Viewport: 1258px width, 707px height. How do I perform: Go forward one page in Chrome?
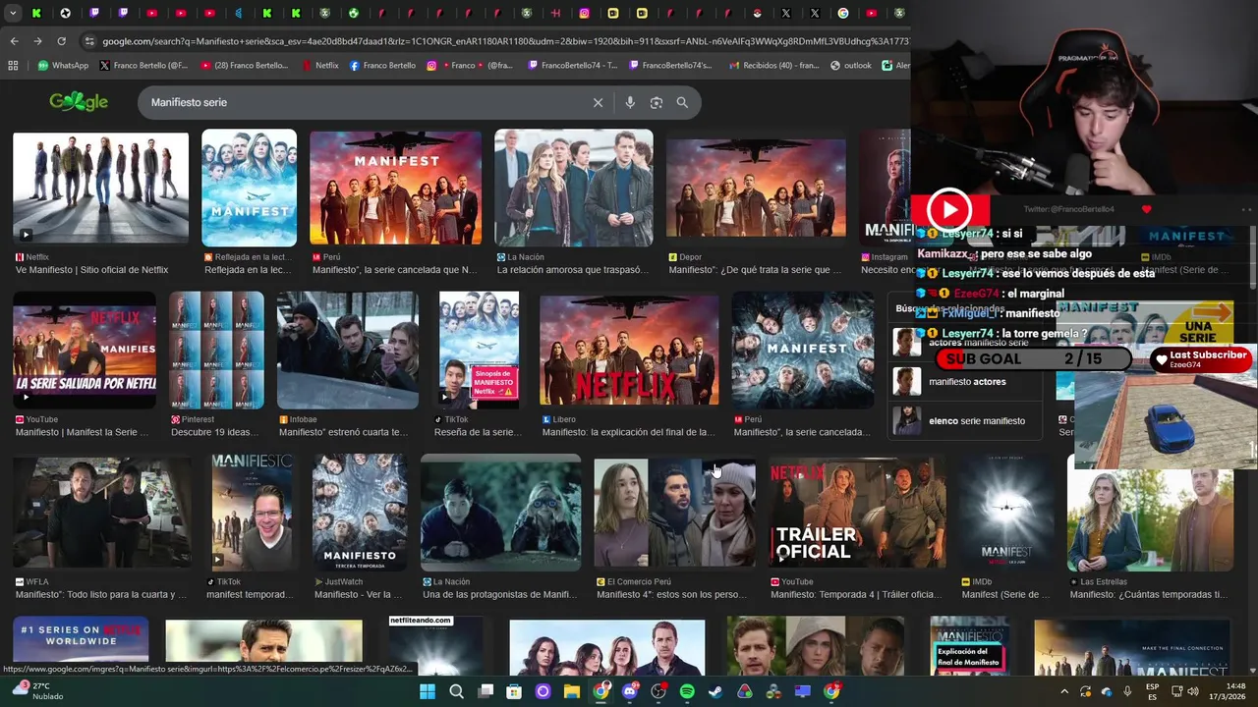point(37,41)
